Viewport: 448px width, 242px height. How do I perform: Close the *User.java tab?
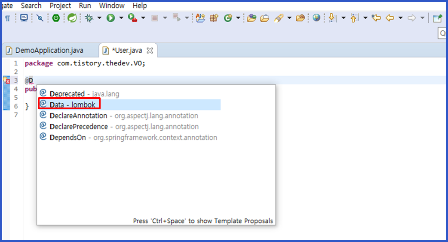coord(150,51)
